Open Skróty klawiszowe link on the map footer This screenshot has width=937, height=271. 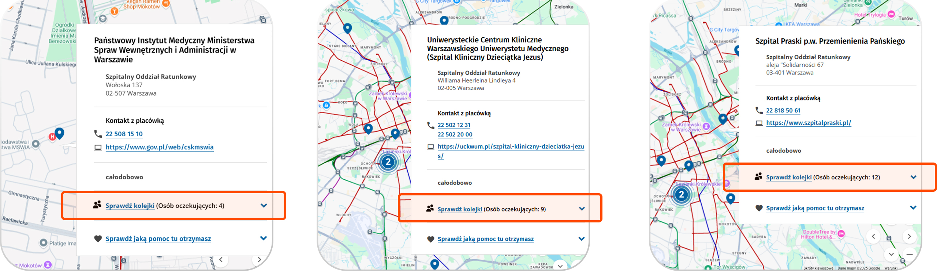click(818, 268)
